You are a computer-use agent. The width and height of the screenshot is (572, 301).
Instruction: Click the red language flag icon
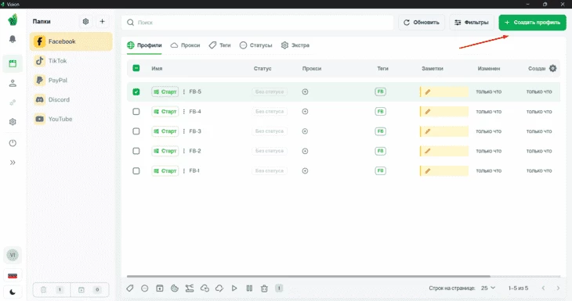[13, 276]
